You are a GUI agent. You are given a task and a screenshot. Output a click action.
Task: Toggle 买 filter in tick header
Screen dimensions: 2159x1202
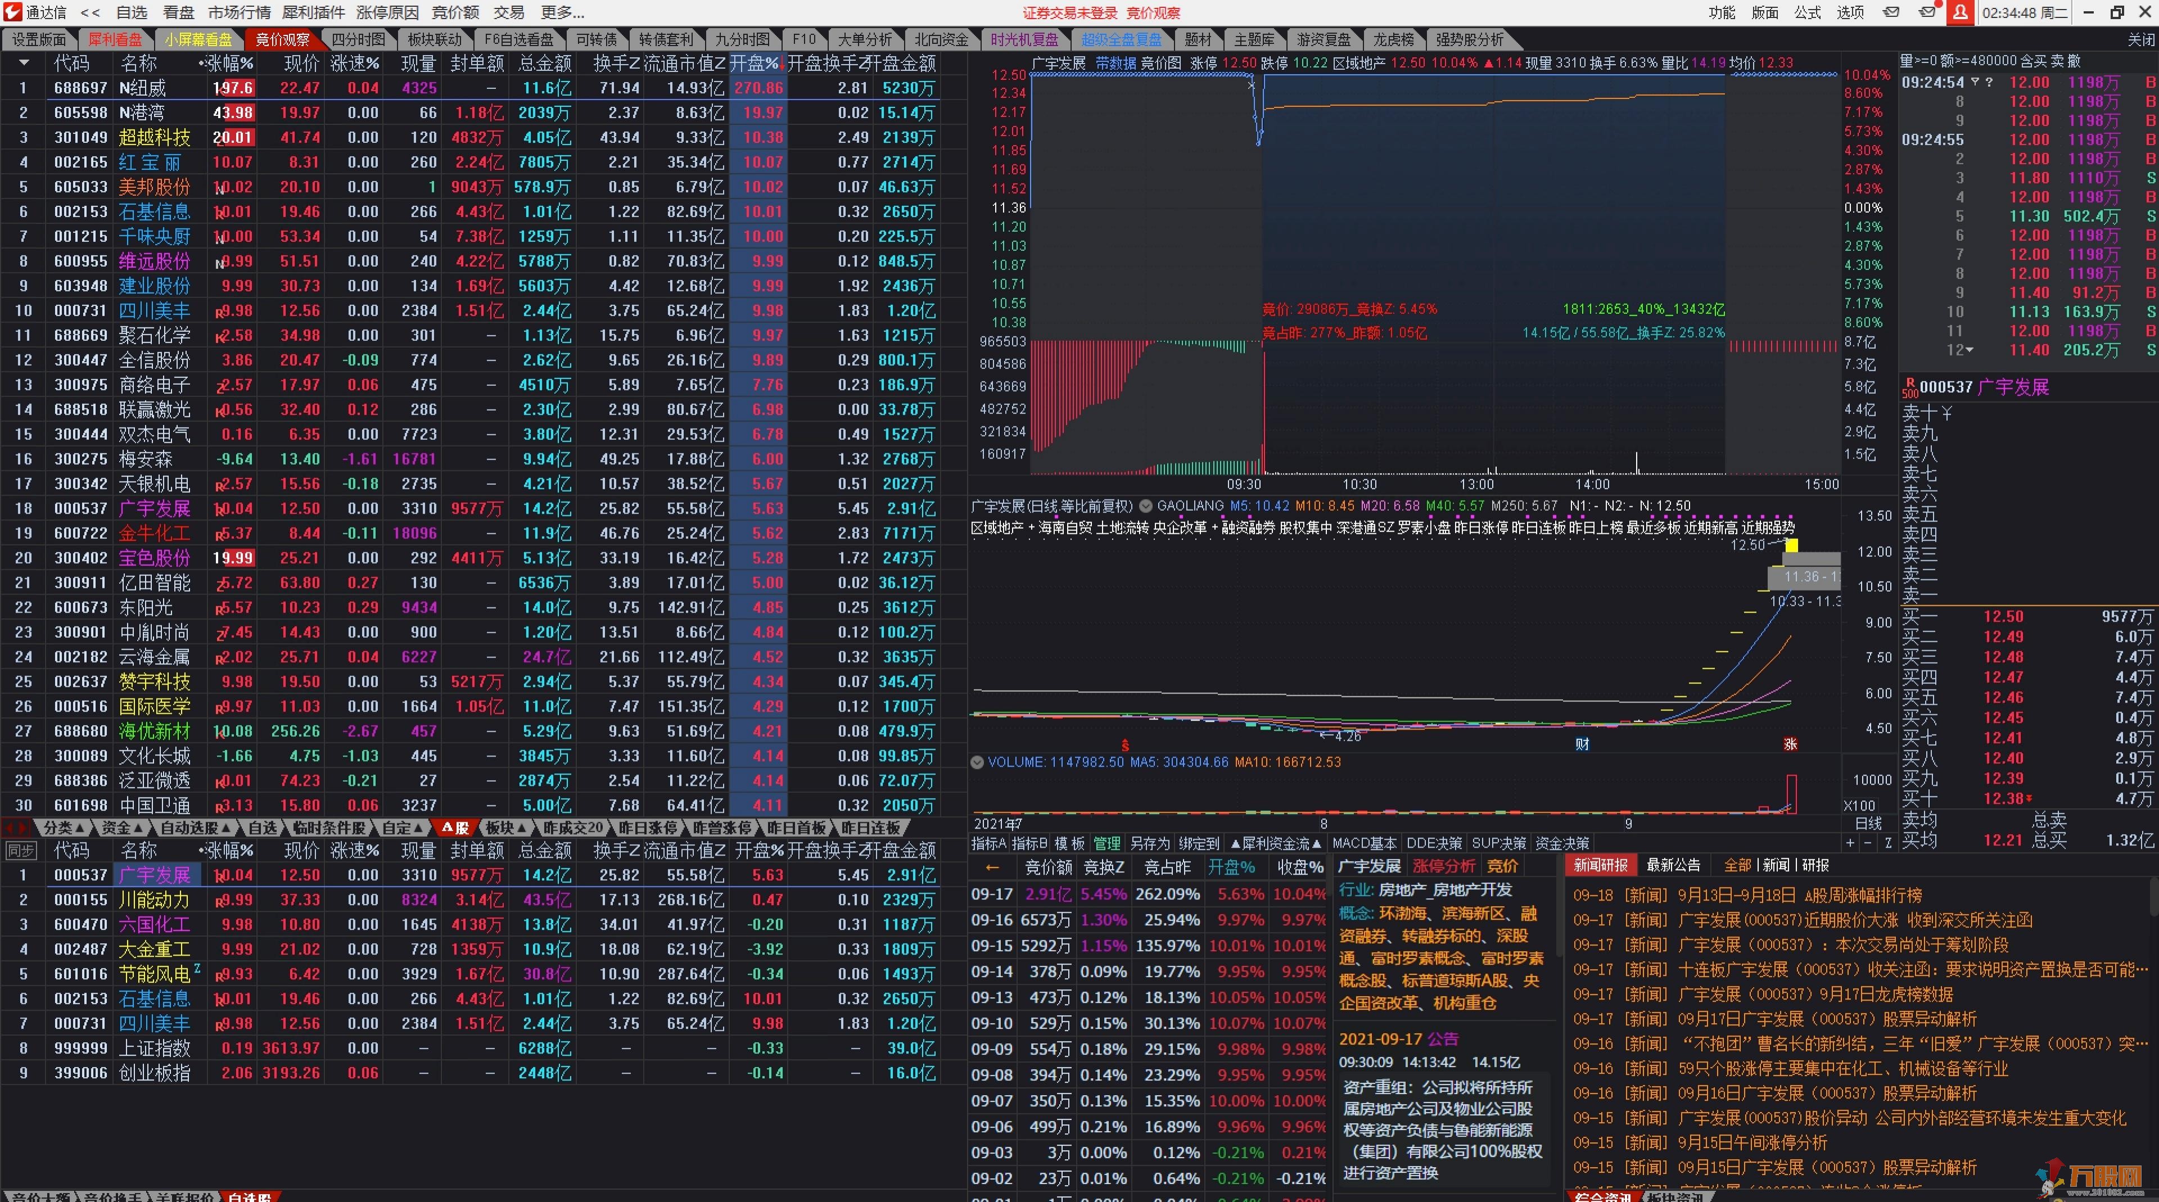pyautogui.click(x=2041, y=60)
